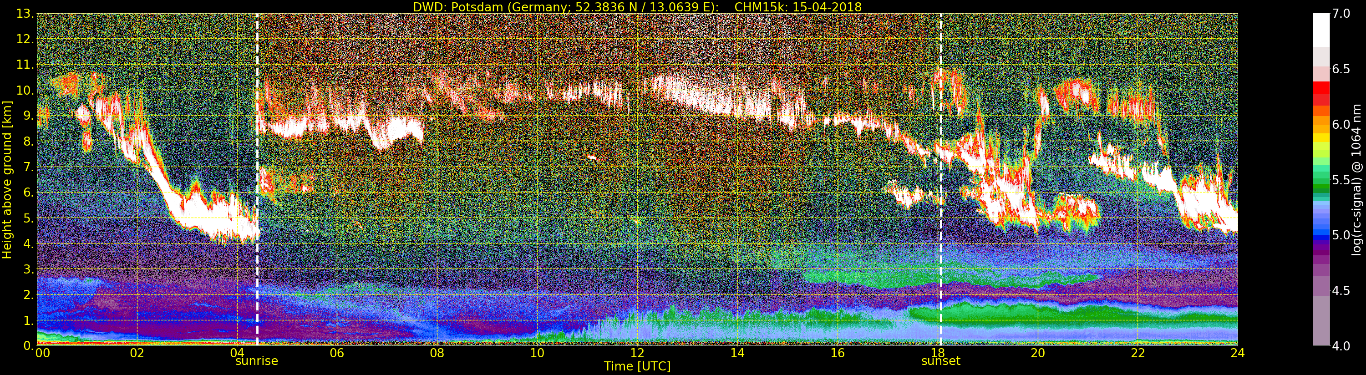Click the 'Time [UTC]' axis label
The height and width of the screenshot is (375, 1366).
point(637,366)
